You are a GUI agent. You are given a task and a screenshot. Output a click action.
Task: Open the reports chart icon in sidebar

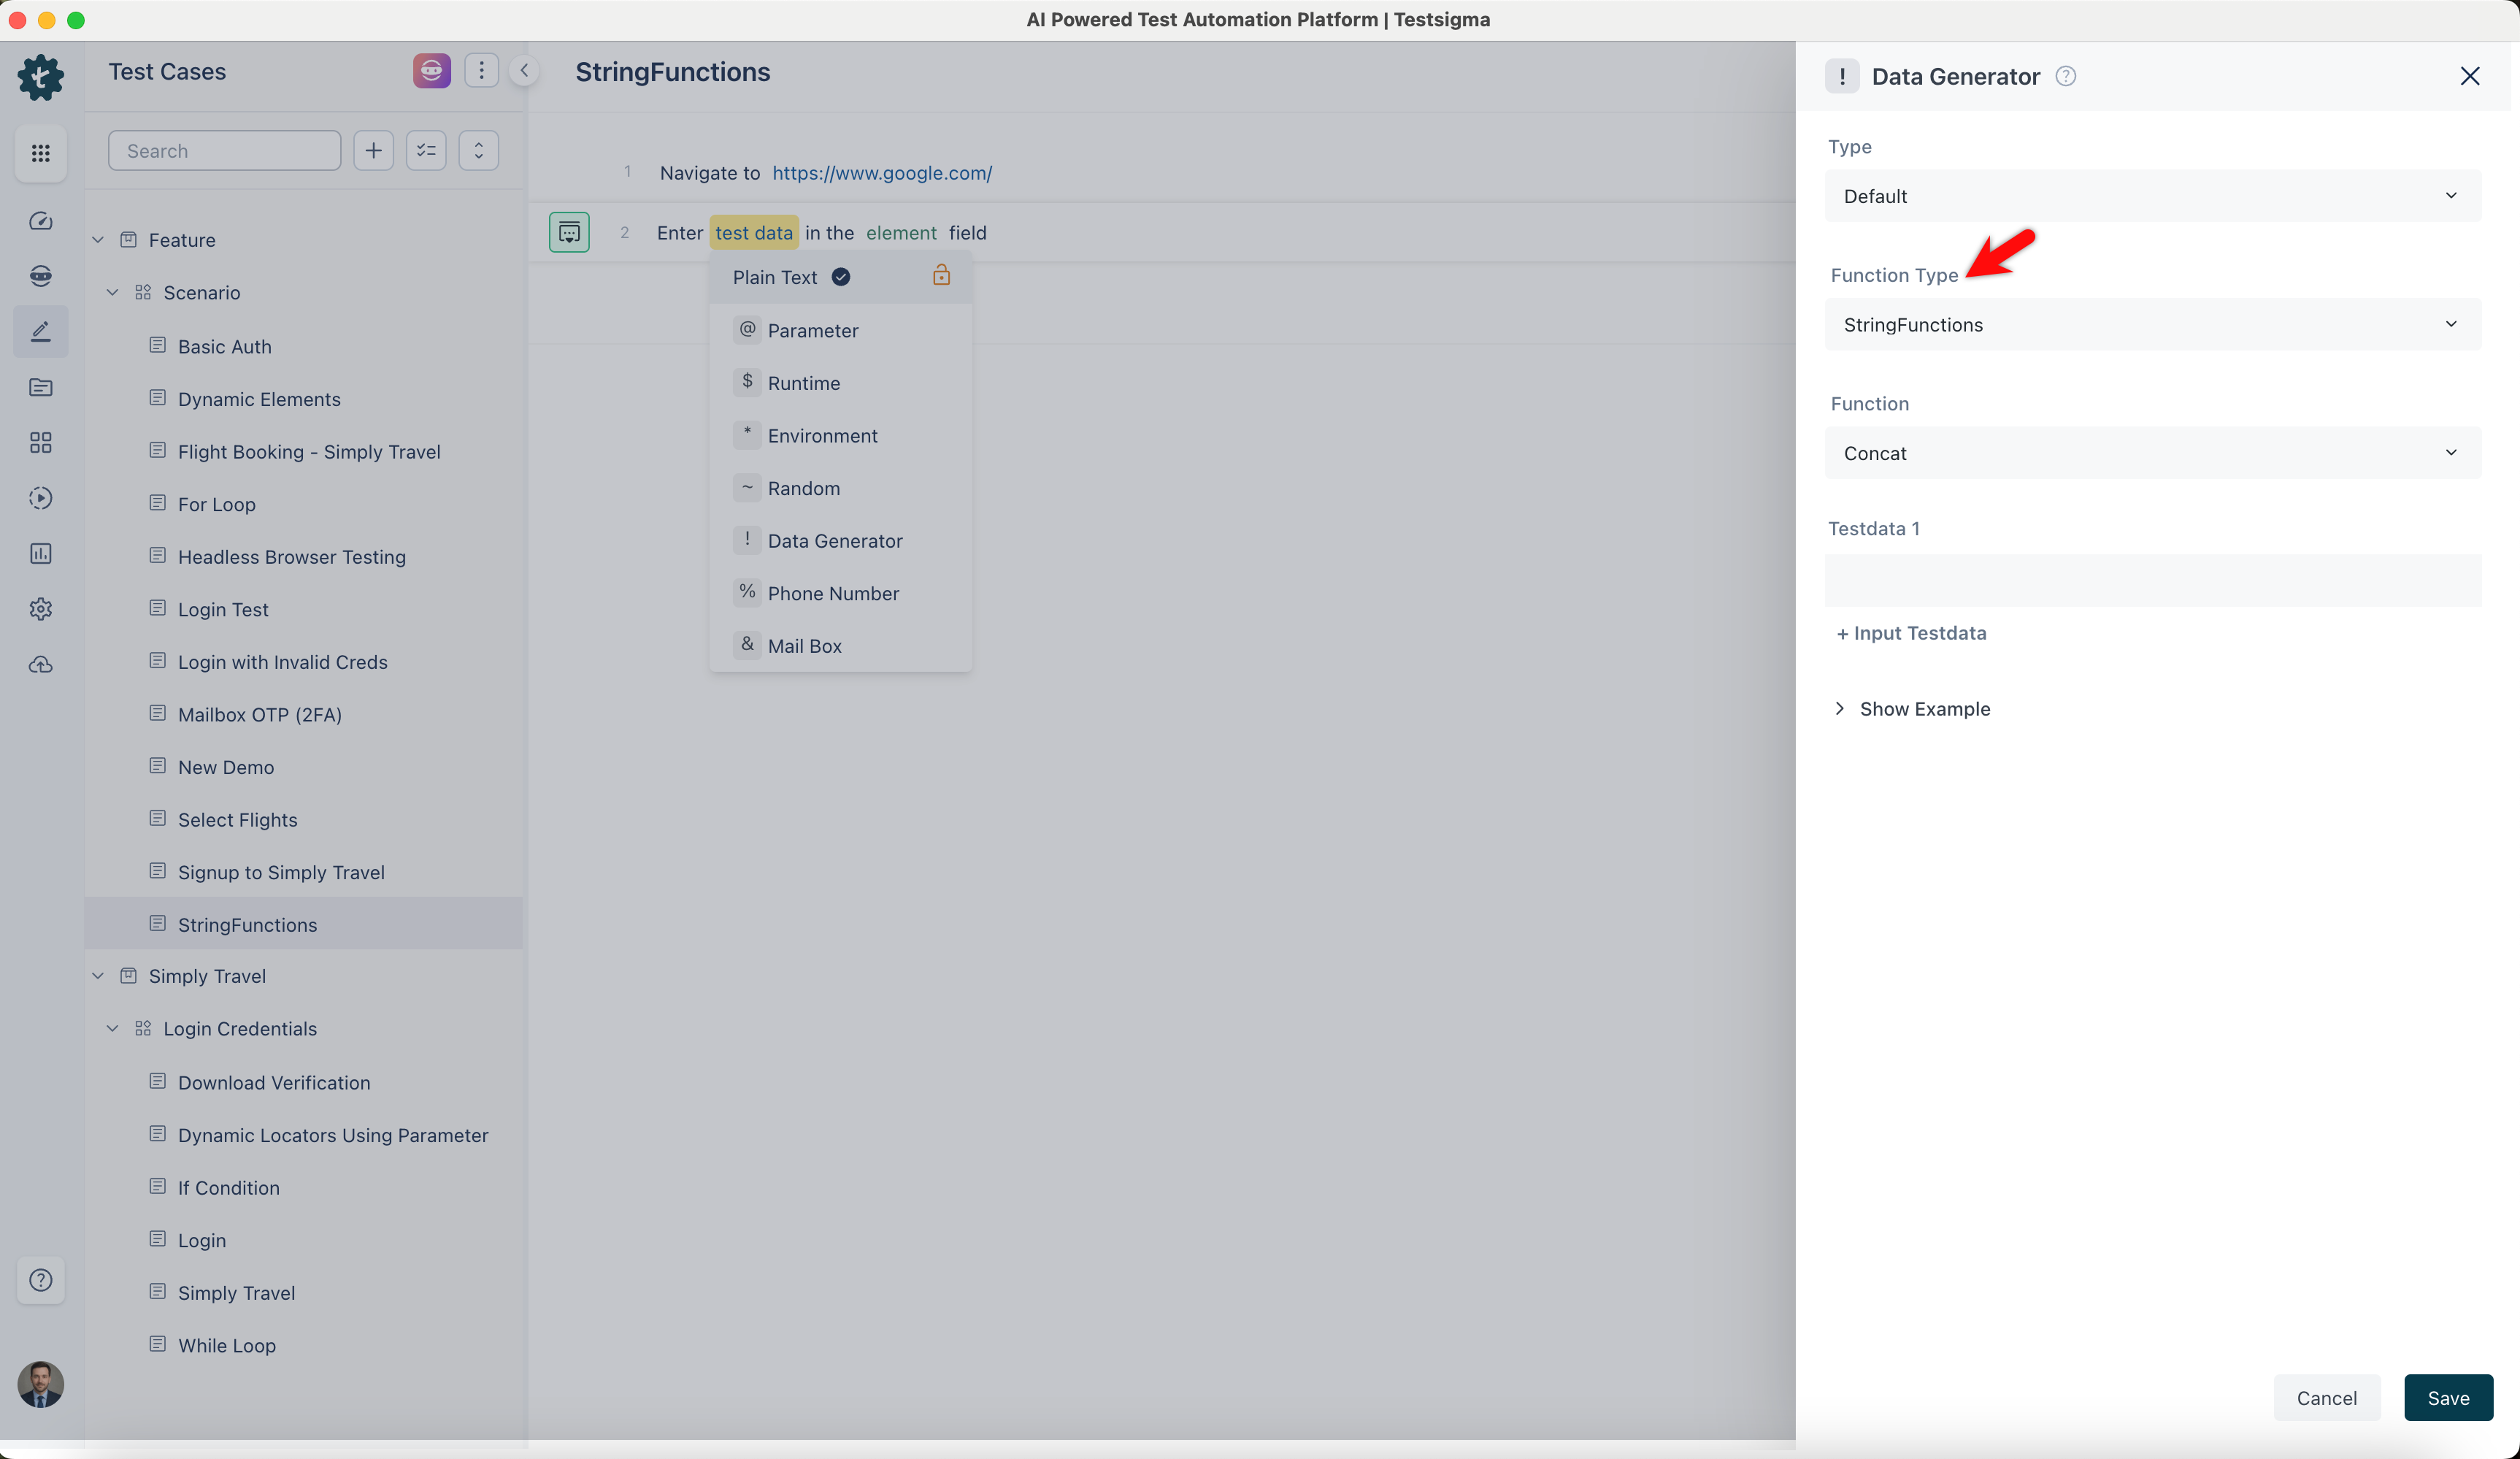[x=41, y=554]
